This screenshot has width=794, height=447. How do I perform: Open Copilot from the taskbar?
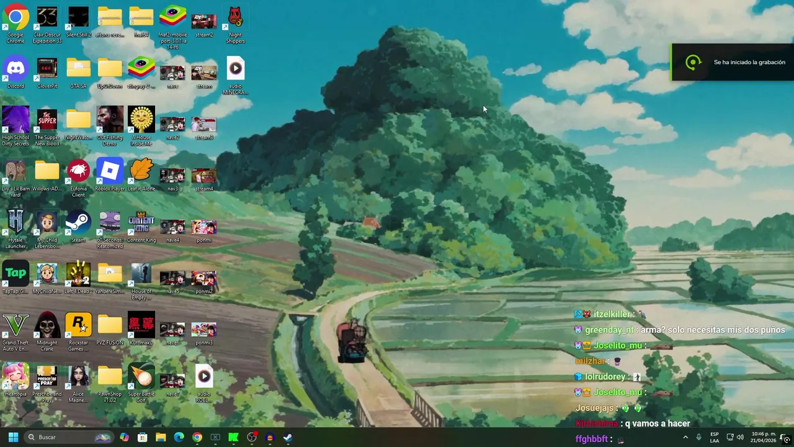125,437
